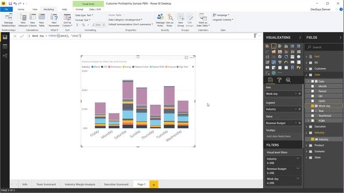The height and width of the screenshot is (193, 344).
Task: Open the Sort by Column dropdown
Action: (67, 20)
